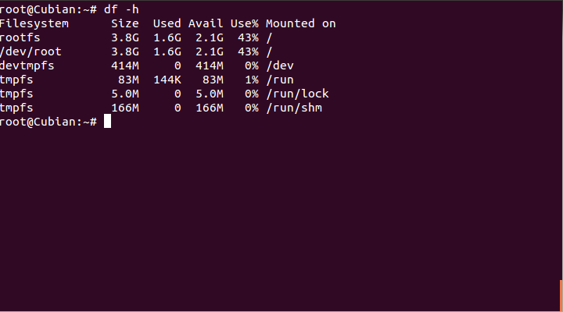Click the '/run/lock' mount point text

click(297, 94)
